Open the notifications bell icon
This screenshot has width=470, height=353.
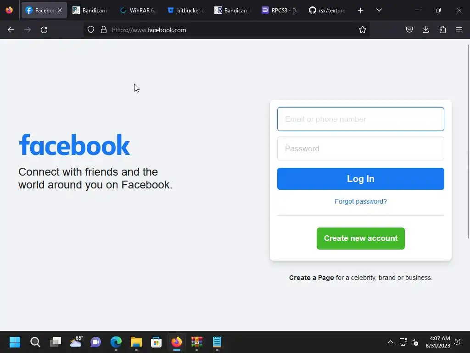(458, 342)
